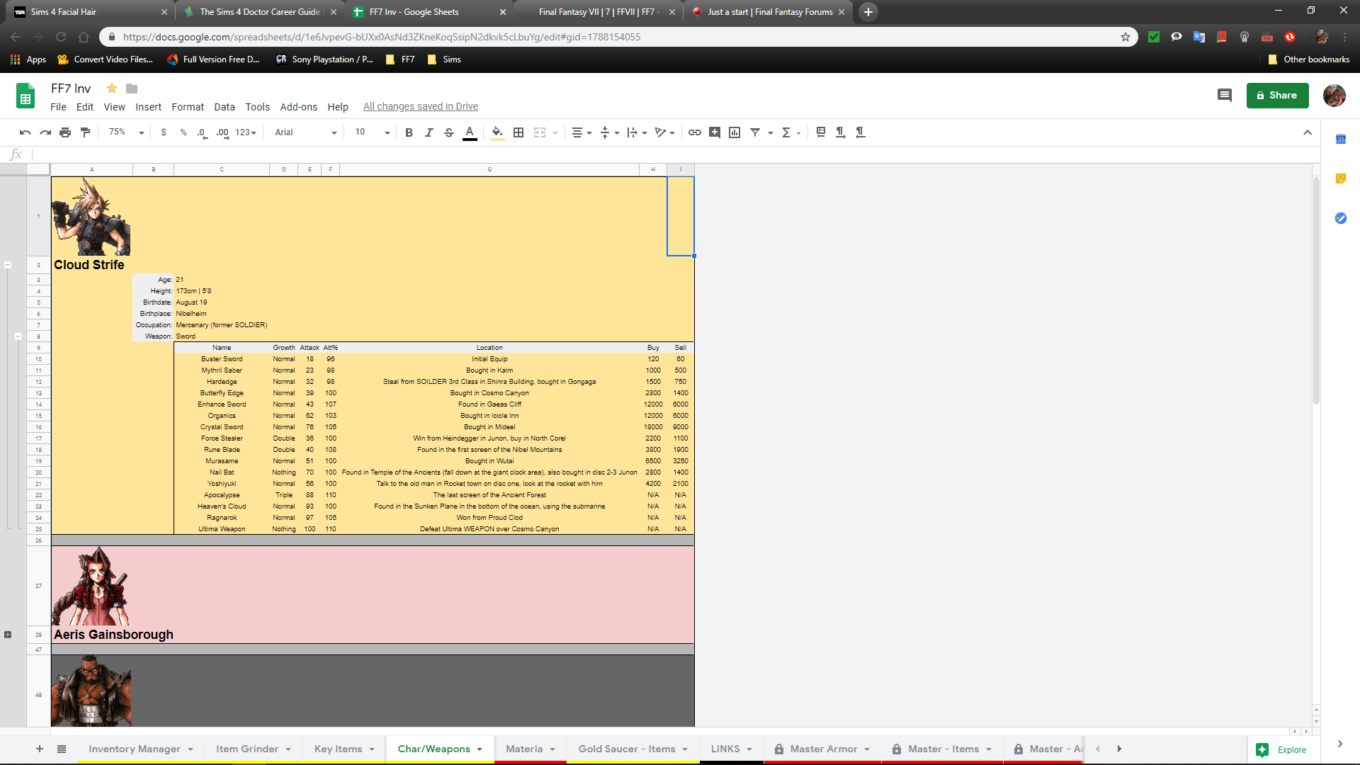Select the Paint format tool

[x=85, y=132]
